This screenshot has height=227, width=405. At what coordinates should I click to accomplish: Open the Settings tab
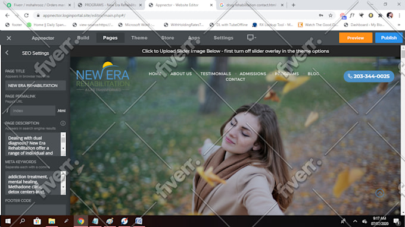point(223,37)
